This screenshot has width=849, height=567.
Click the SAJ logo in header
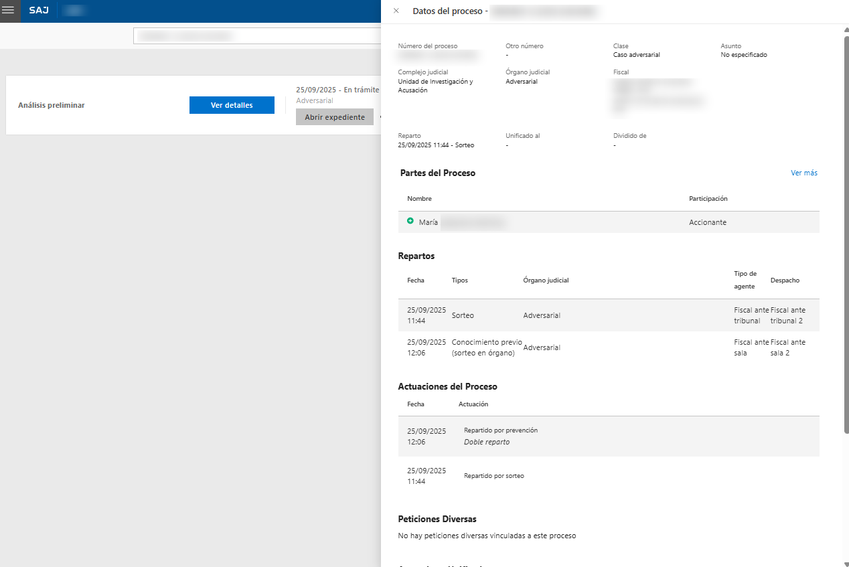pyautogui.click(x=39, y=11)
